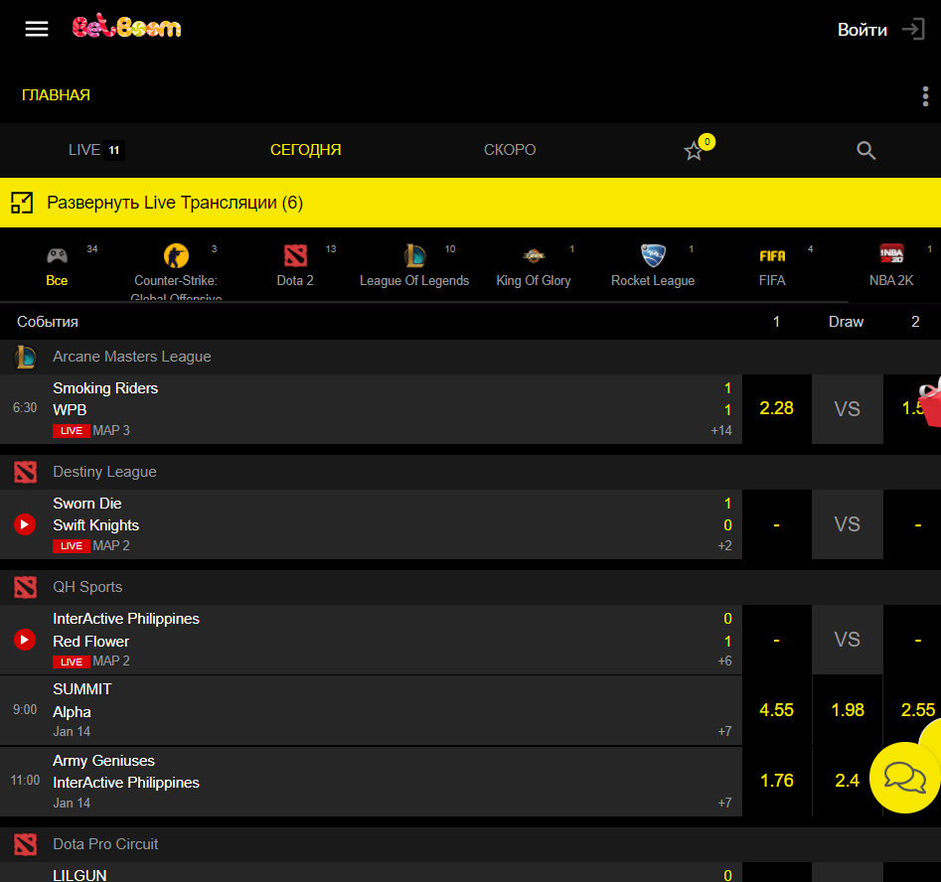Play Sworn Die vs Swift Knights stream
Viewport: 941px width, 882px height.
[25, 524]
